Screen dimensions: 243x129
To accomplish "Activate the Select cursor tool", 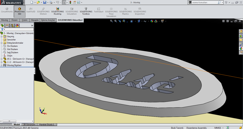I will [x=64, y=2].
